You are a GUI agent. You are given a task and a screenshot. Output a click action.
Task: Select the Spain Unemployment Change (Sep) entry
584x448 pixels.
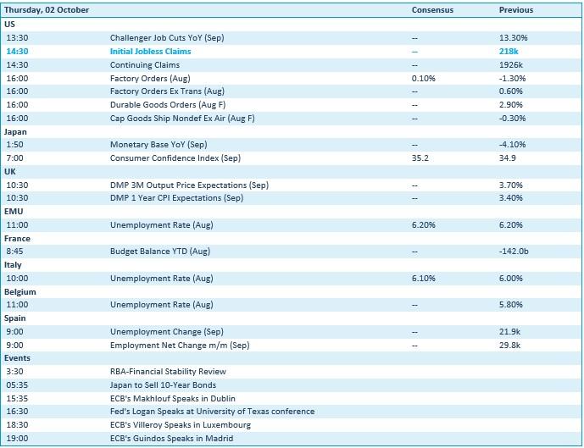coord(166,332)
